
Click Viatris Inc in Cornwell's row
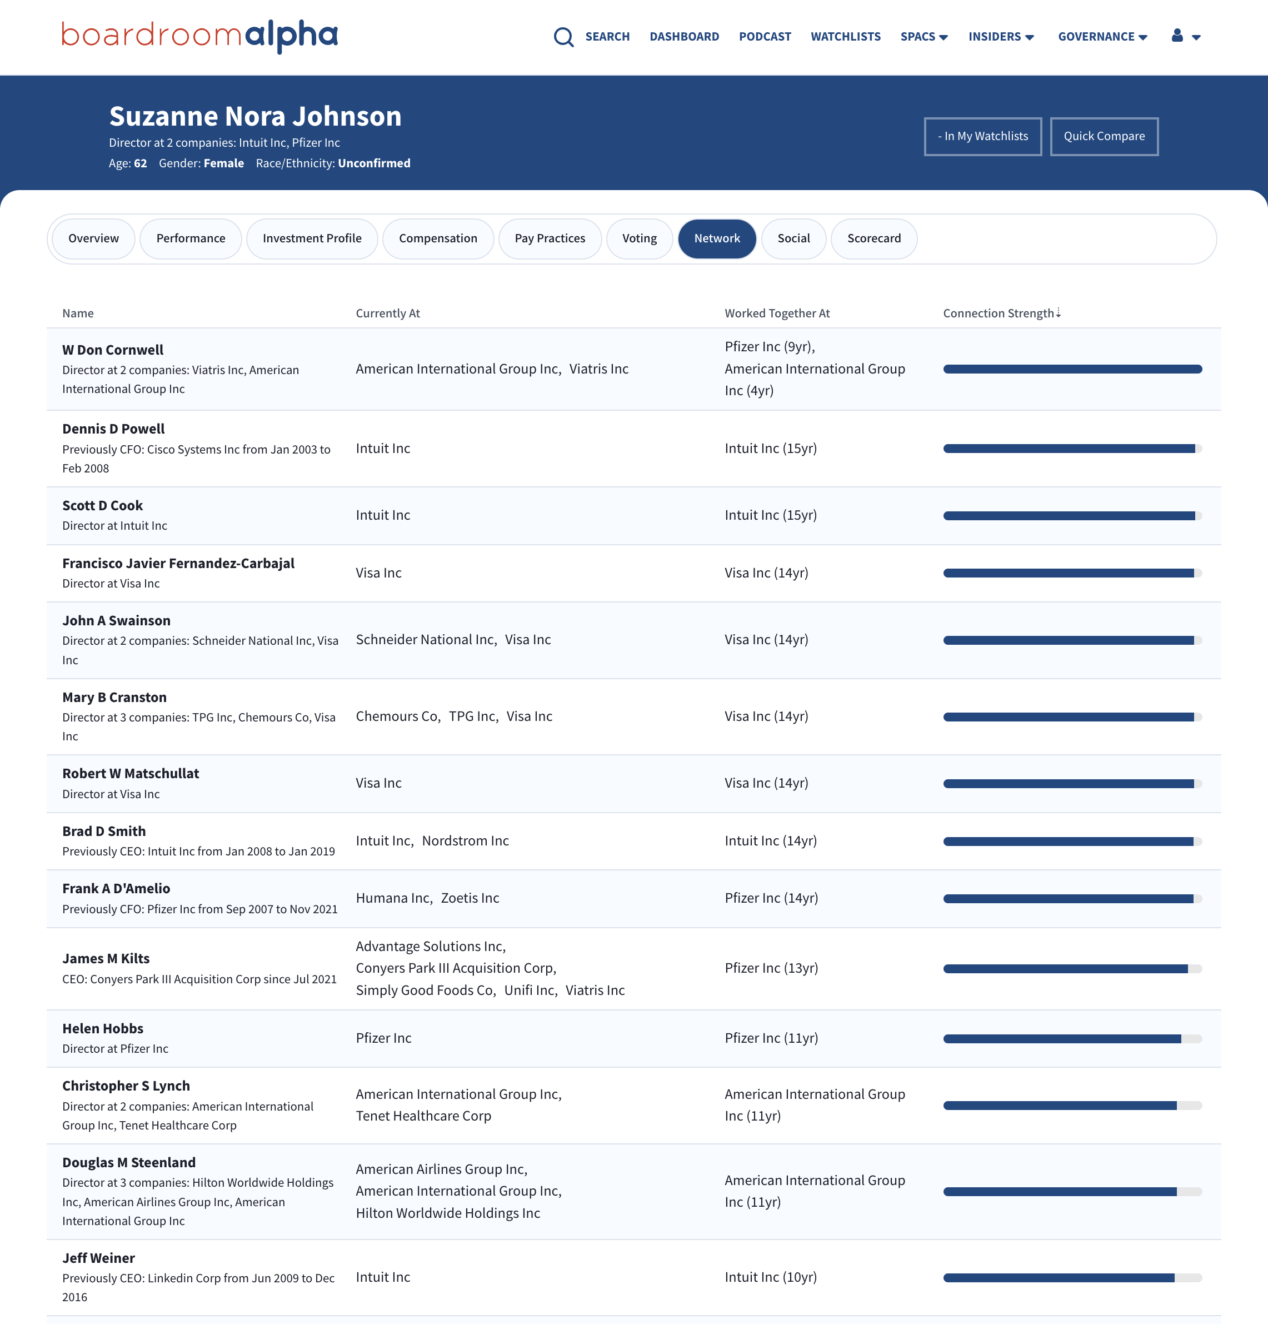tap(598, 369)
